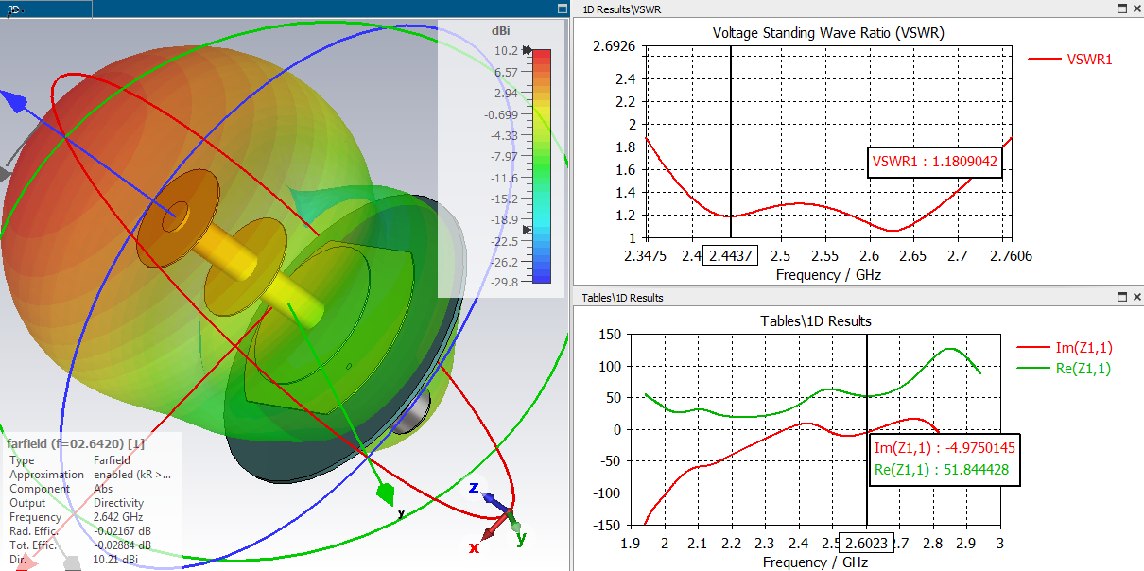Click the farfield (f=02.6420) [1] heading

click(x=76, y=442)
